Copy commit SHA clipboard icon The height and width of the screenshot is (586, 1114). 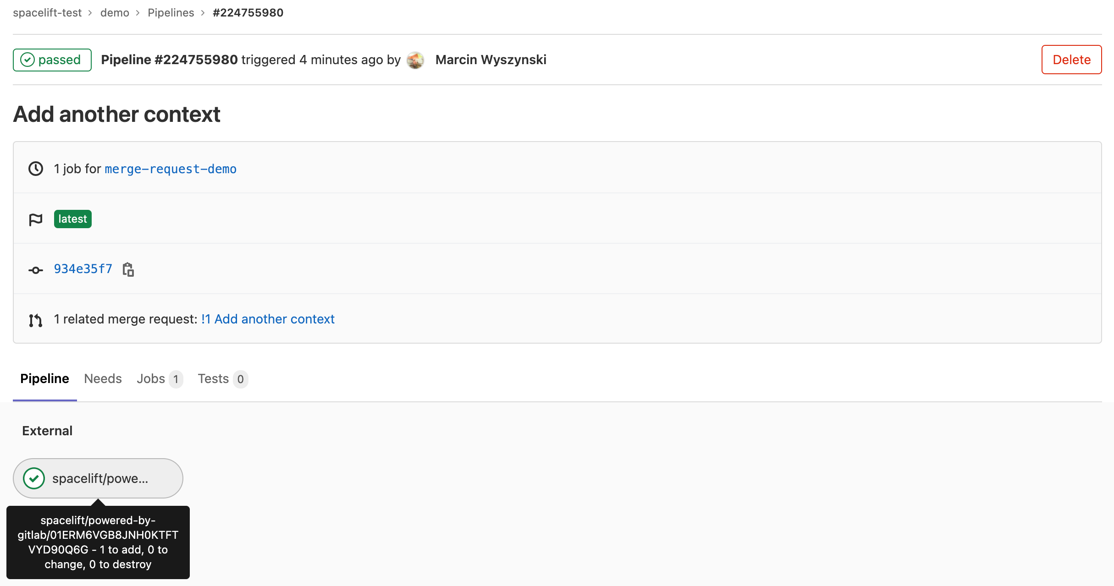(128, 269)
